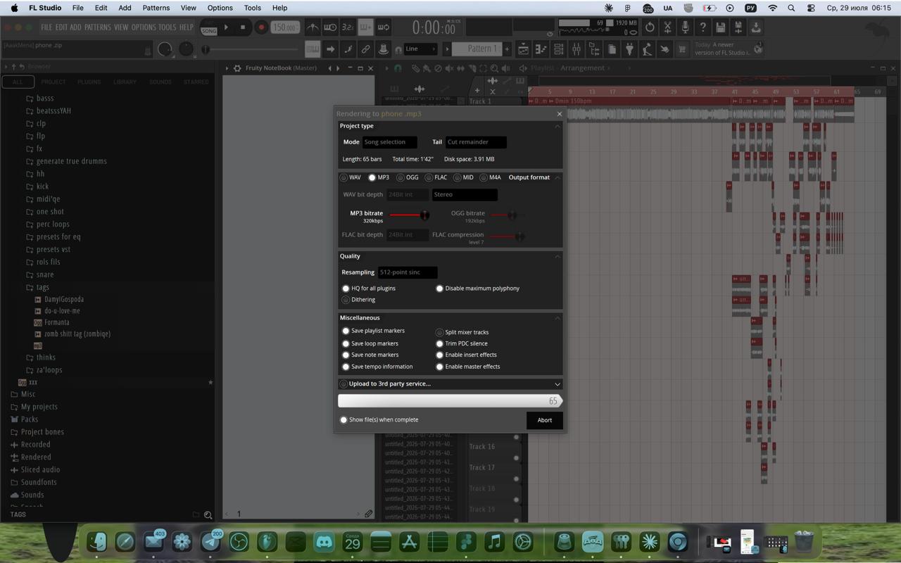Open the Channel rack view icon

tap(559, 49)
